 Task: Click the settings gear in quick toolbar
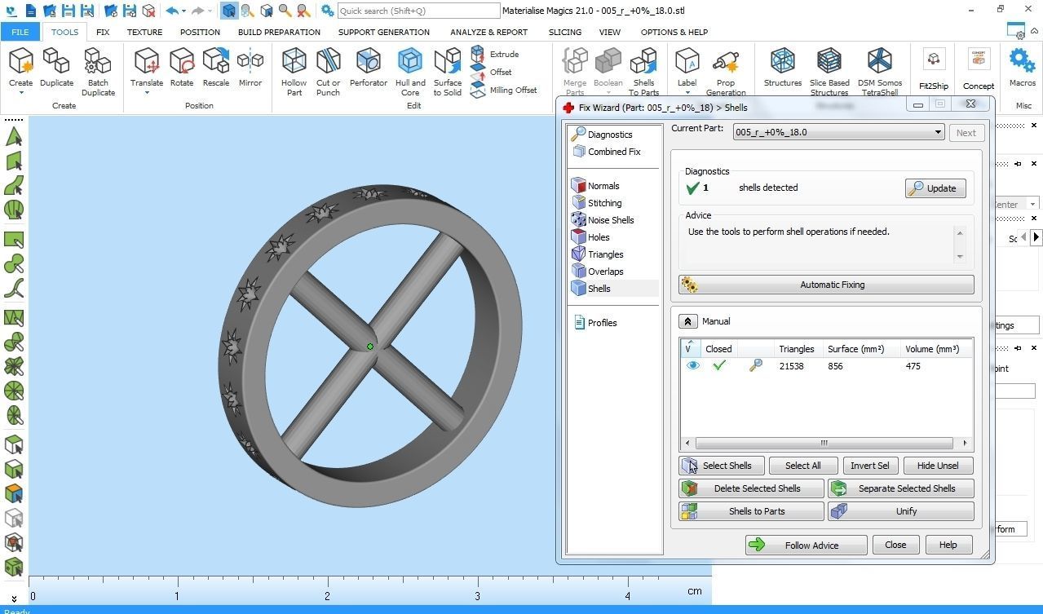point(327,11)
